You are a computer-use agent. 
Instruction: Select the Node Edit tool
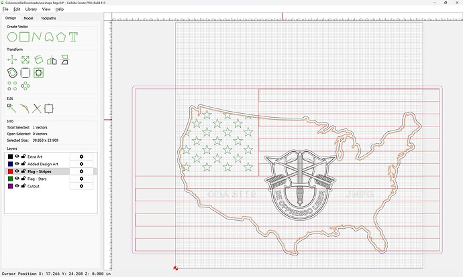click(x=11, y=108)
